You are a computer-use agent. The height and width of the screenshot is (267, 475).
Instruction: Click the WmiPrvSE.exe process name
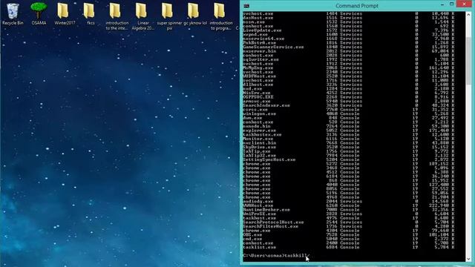coord(259,214)
